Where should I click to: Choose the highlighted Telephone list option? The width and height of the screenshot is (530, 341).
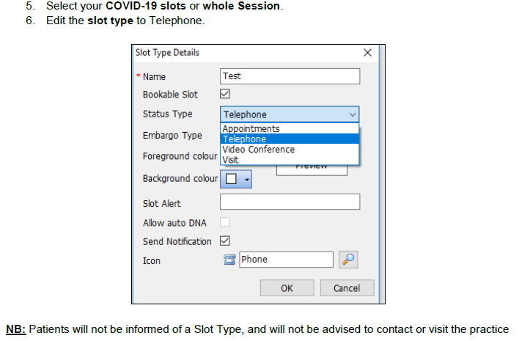[x=245, y=139]
